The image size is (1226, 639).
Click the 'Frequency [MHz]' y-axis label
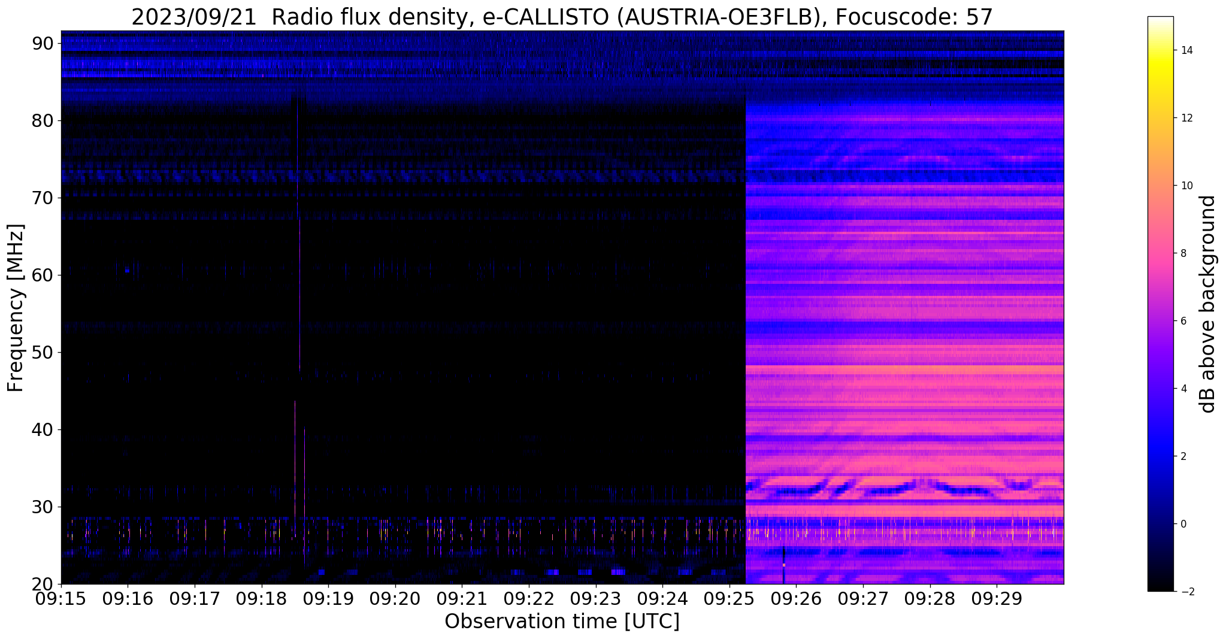(15, 308)
